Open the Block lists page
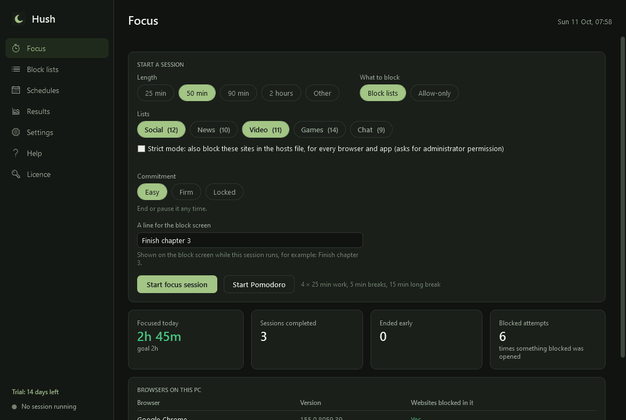This screenshot has height=420, width=626. click(57, 69)
